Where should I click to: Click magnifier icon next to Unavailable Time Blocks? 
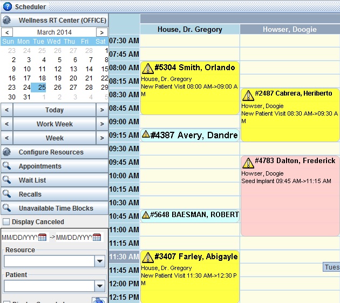coord(6,208)
